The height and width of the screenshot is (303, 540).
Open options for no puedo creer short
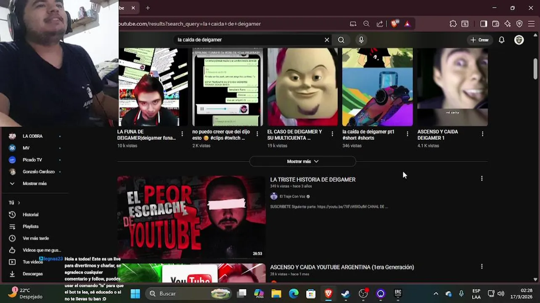click(x=257, y=134)
